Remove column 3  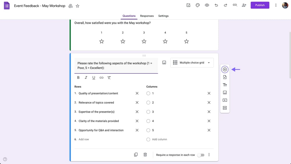[209, 112]
